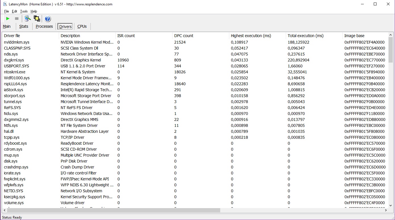This screenshot has width=395, height=220.
Task: Select the volume.sys driver row
Action: click(195, 203)
